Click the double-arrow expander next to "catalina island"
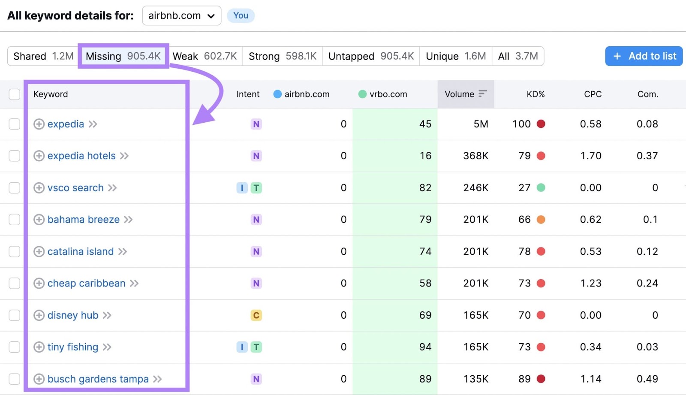The image size is (686, 395). pyautogui.click(x=124, y=251)
